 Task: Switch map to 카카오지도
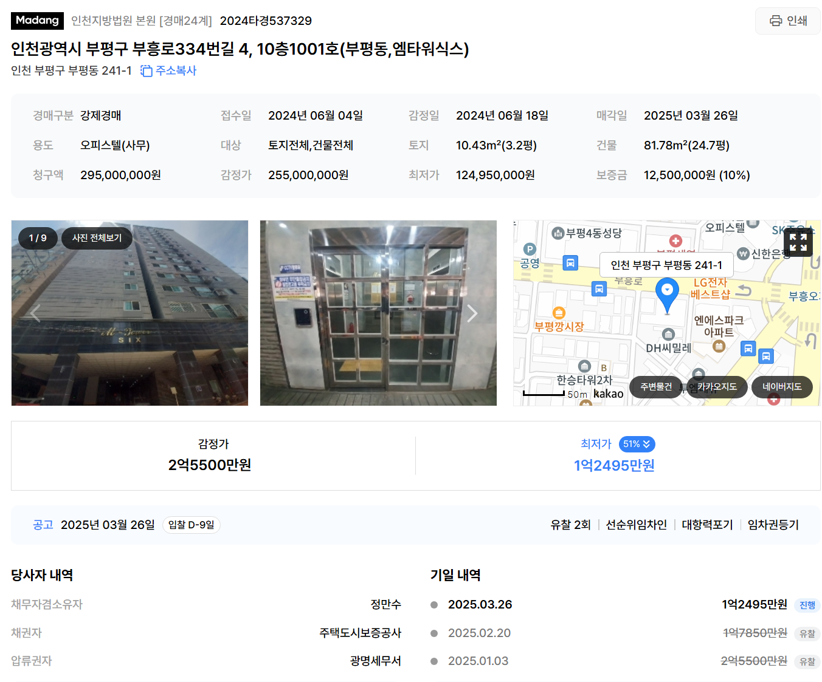[717, 387]
